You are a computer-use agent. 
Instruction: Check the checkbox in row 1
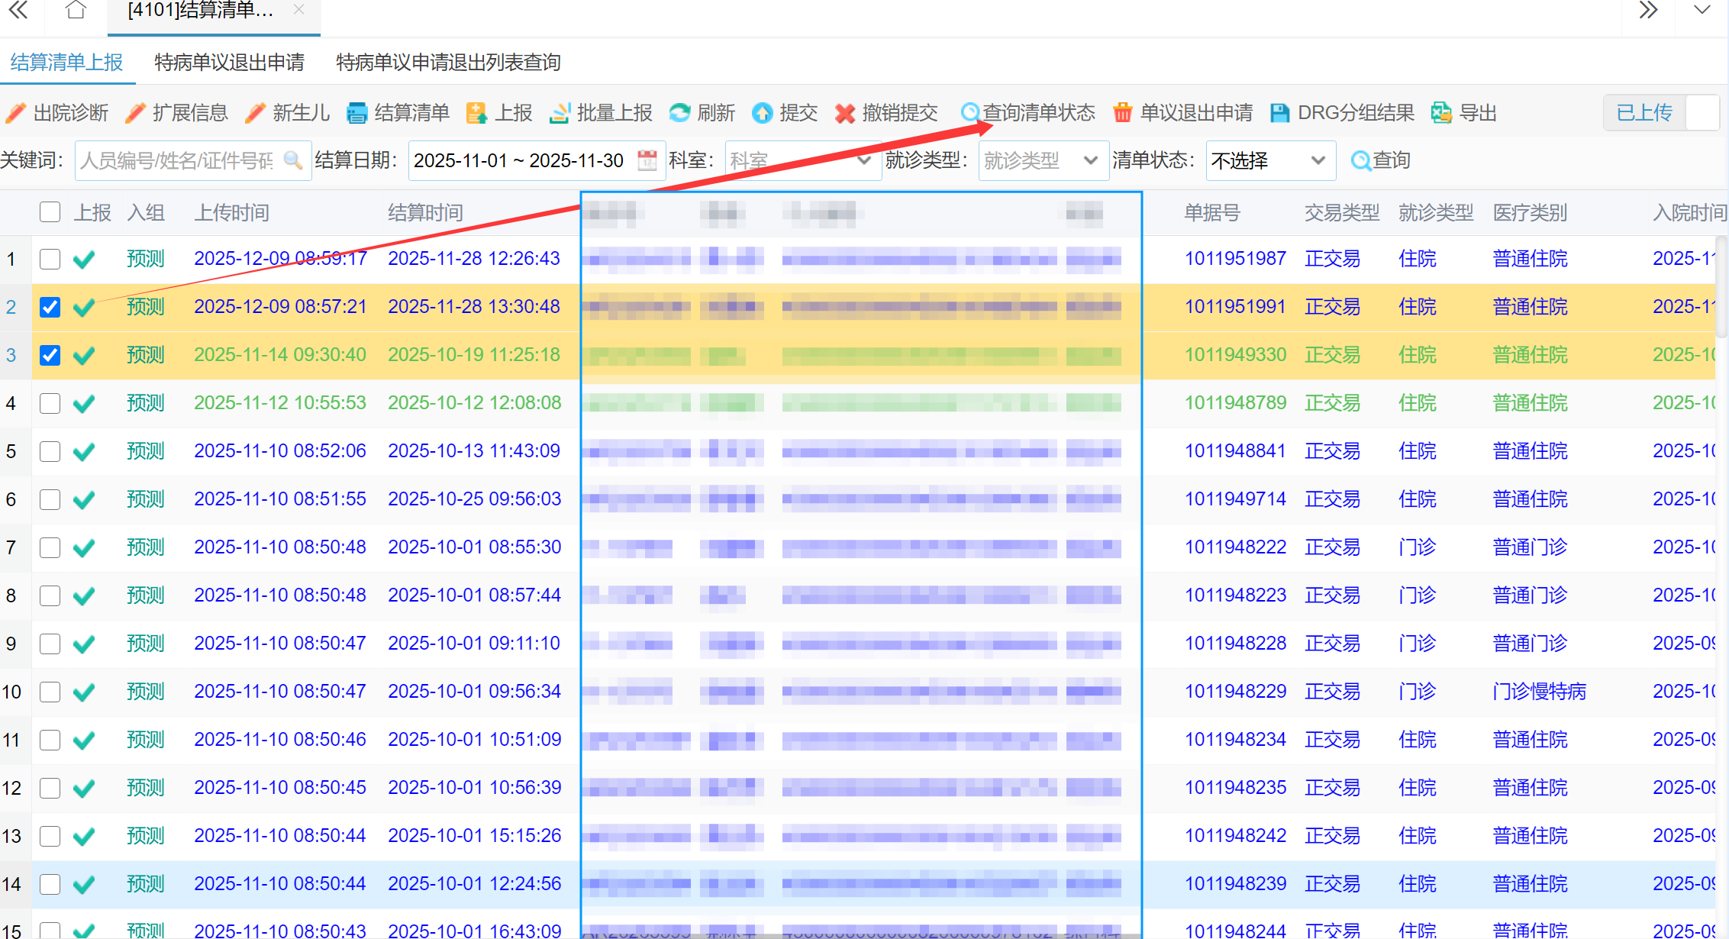50,259
